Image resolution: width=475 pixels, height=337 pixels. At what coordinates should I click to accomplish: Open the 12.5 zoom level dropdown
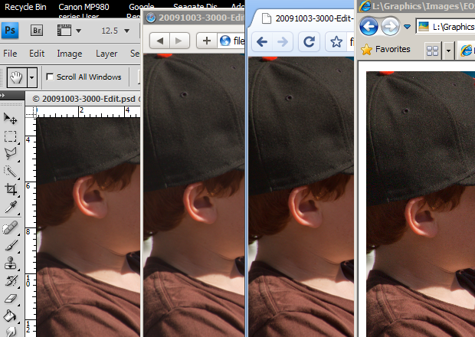click(126, 31)
